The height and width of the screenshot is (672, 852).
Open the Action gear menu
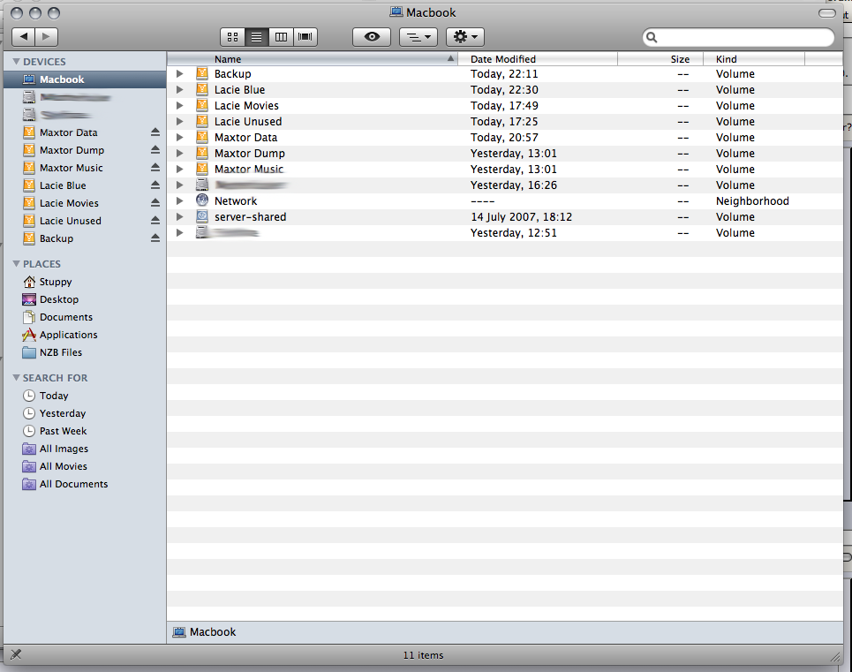coord(465,36)
